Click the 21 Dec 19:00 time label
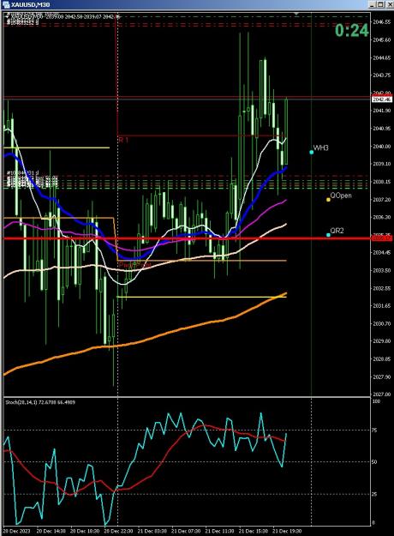The width and height of the screenshot is (394, 536). 287,531
